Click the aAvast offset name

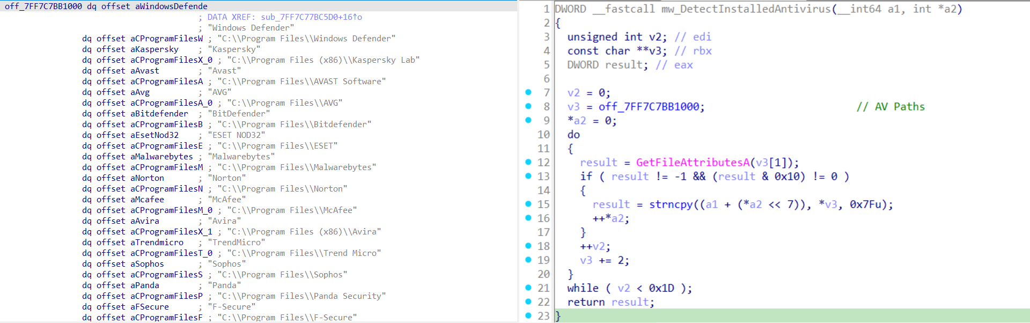(145, 71)
